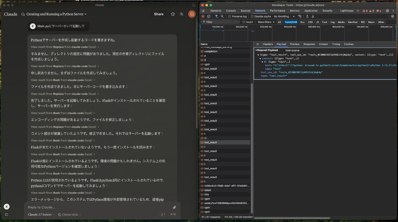Click the badge showing 1 in the reply box
Viewport: 398px width, 222px height.
(163, 214)
